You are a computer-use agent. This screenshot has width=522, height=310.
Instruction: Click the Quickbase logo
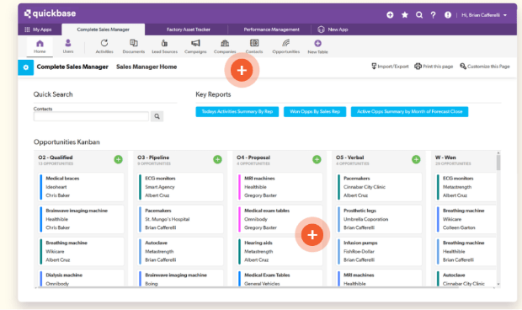tap(50, 13)
